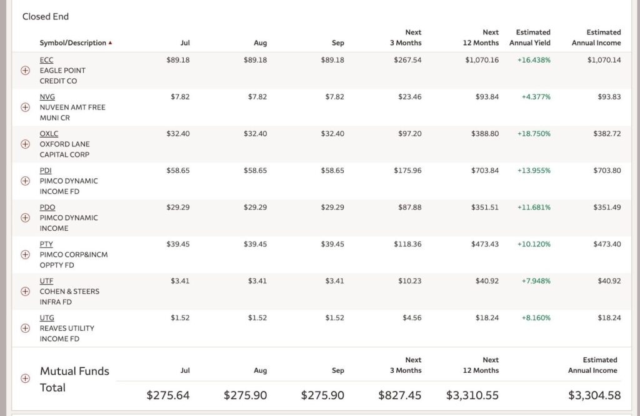Open the PTY ticker link
The width and height of the screenshot is (640, 416).
click(x=46, y=244)
